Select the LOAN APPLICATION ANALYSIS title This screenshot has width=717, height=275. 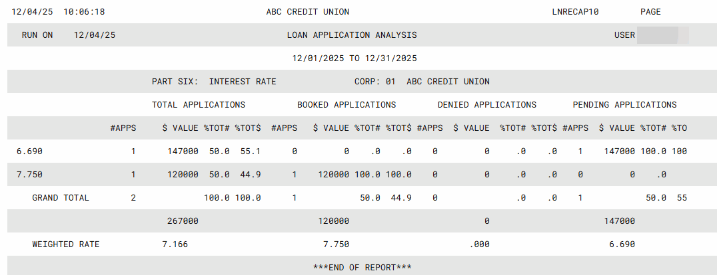coord(351,35)
